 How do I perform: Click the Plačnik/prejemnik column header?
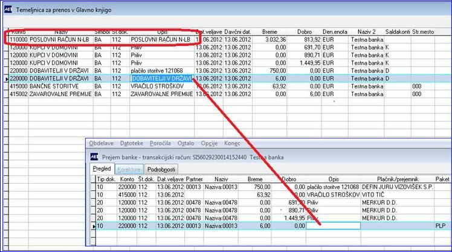[x=398, y=179]
